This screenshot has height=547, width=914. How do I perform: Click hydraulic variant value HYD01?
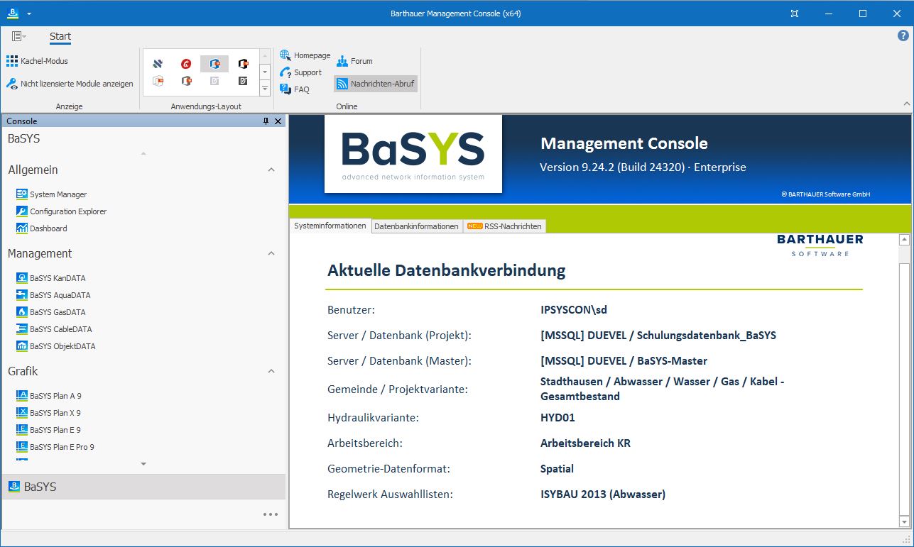(x=557, y=418)
